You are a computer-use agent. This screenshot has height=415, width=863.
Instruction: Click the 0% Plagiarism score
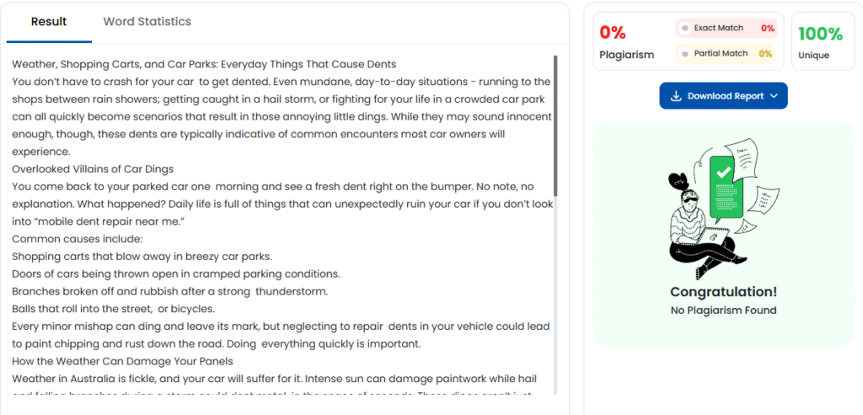pos(613,34)
